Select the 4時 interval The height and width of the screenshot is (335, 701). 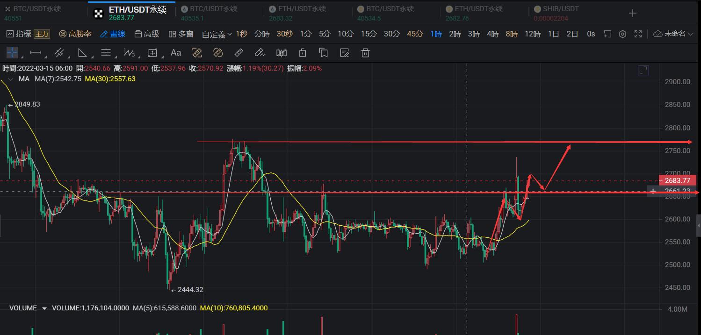pos(492,34)
